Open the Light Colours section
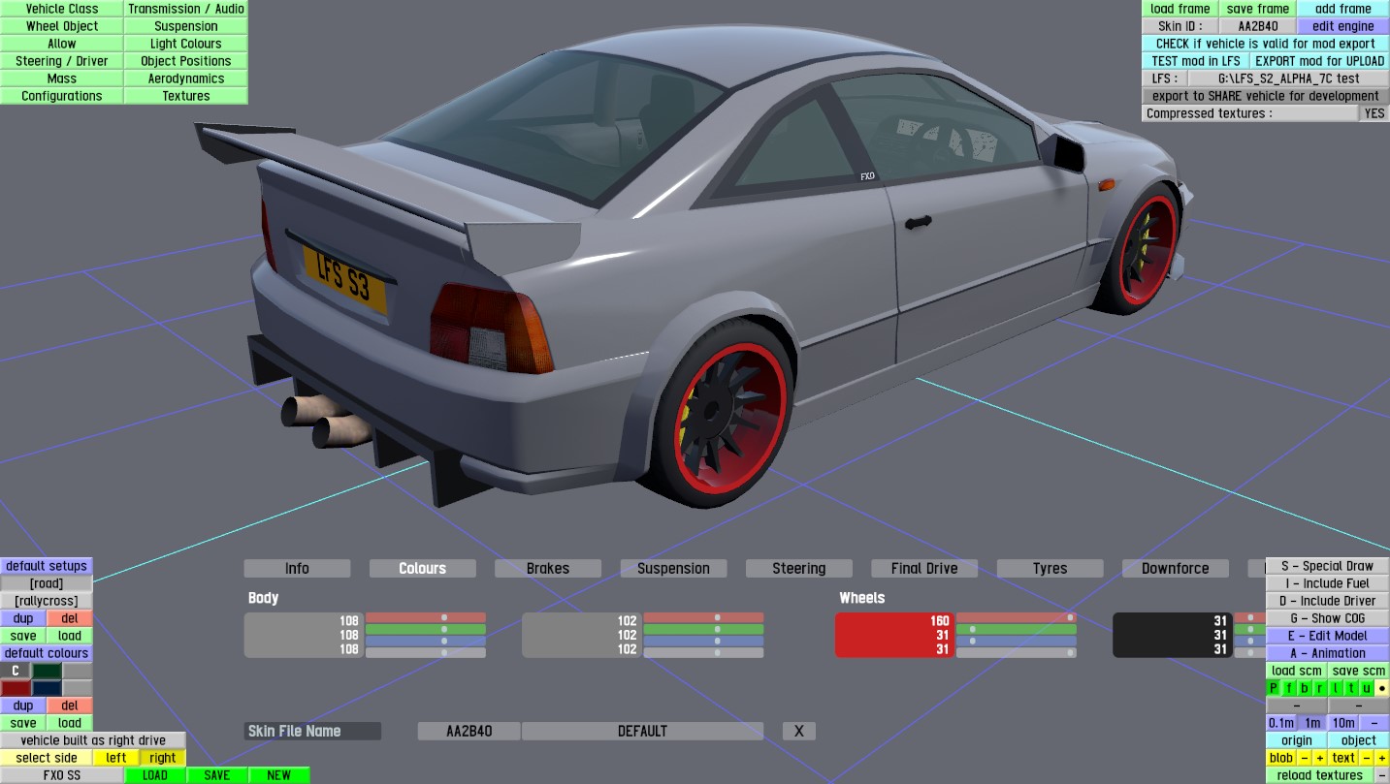Viewport: 1390px width, 784px height. (x=186, y=44)
